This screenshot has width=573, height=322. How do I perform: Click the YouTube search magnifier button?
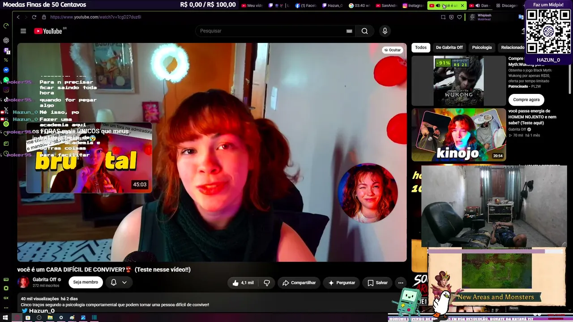point(365,31)
